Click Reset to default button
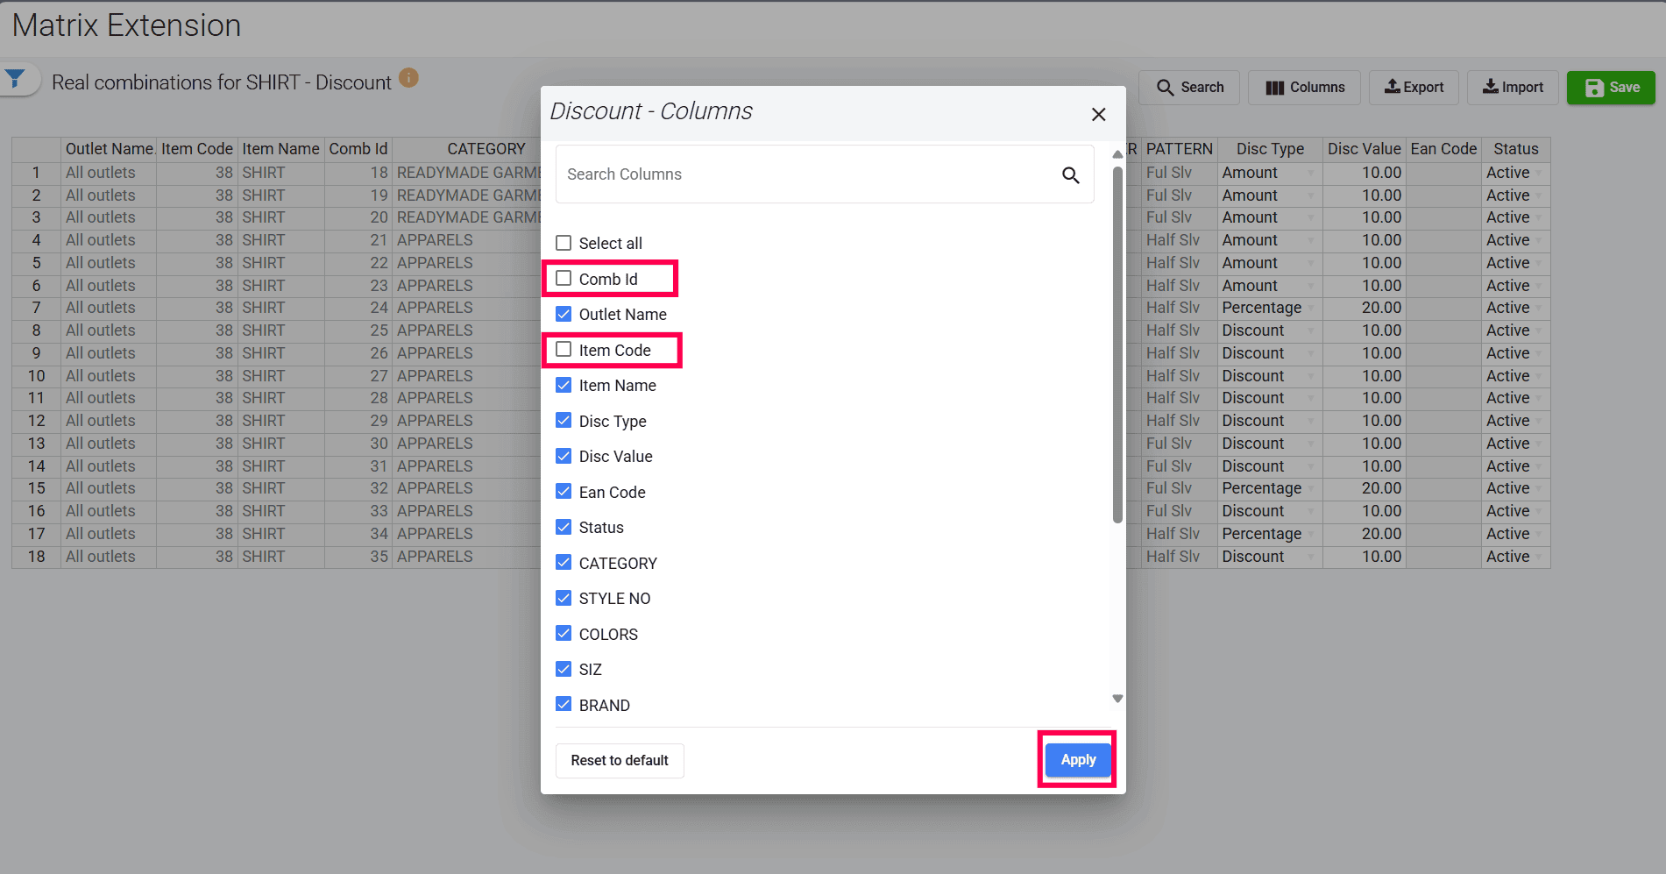This screenshot has width=1666, height=874. (620, 761)
